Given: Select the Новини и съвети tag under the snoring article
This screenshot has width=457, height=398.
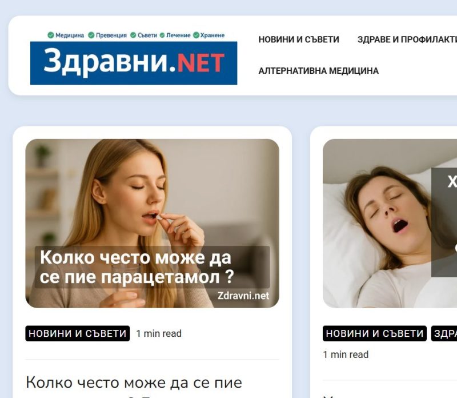Looking at the screenshot, I should pyautogui.click(x=375, y=333).
